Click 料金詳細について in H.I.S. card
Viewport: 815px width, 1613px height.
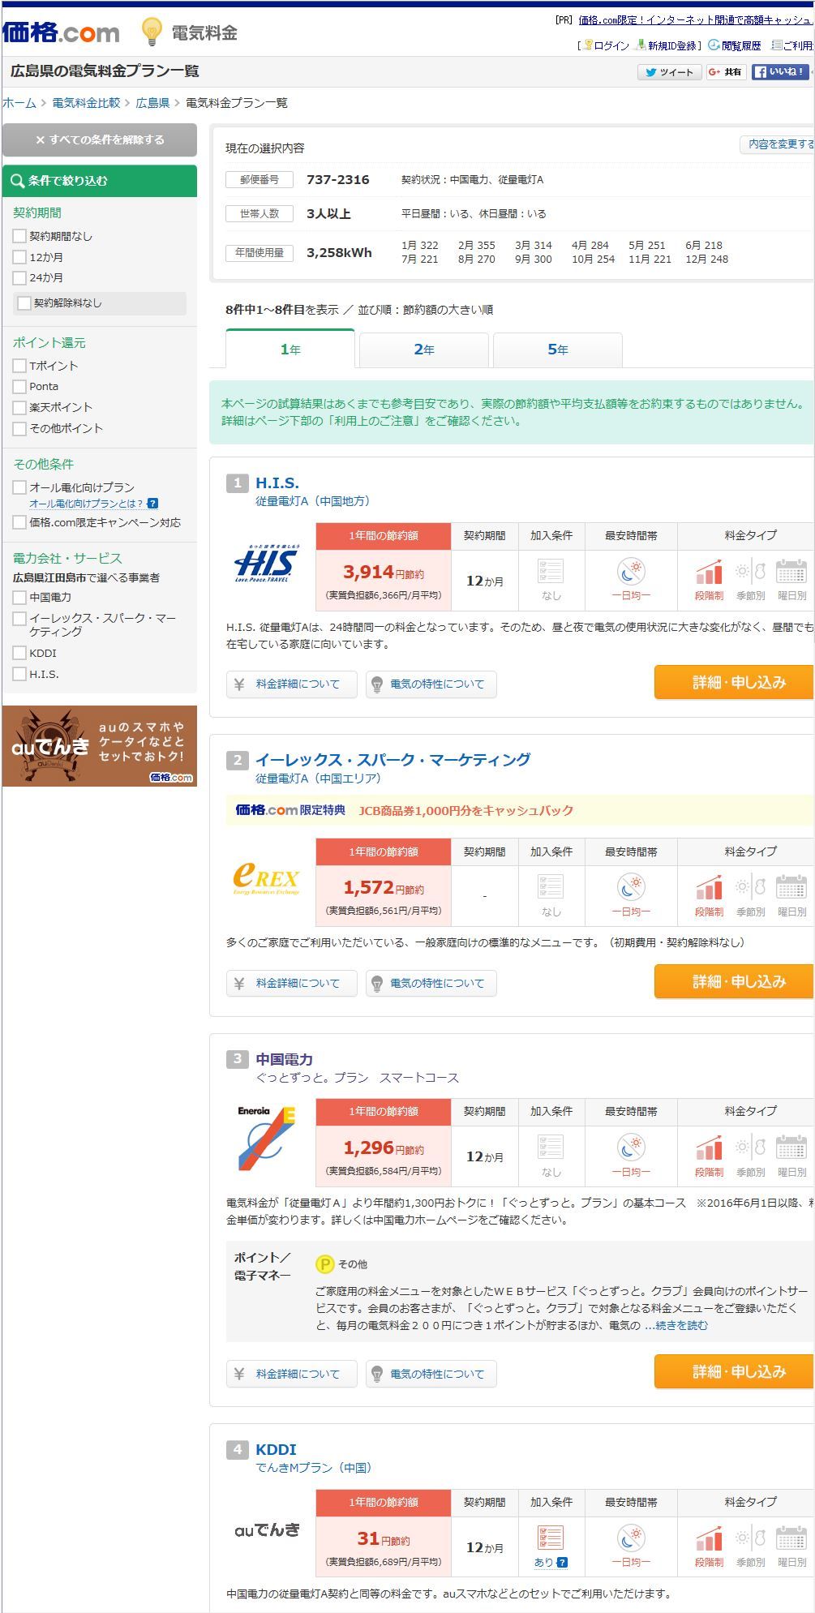tap(292, 684)
